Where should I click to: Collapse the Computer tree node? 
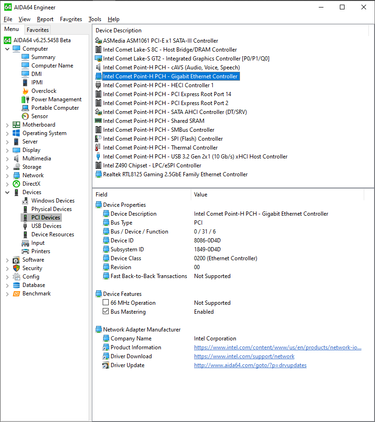7,49
